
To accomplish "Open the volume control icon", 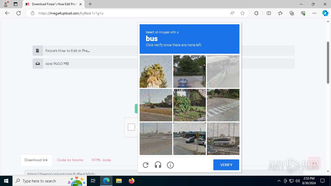I will pos(298,181).
